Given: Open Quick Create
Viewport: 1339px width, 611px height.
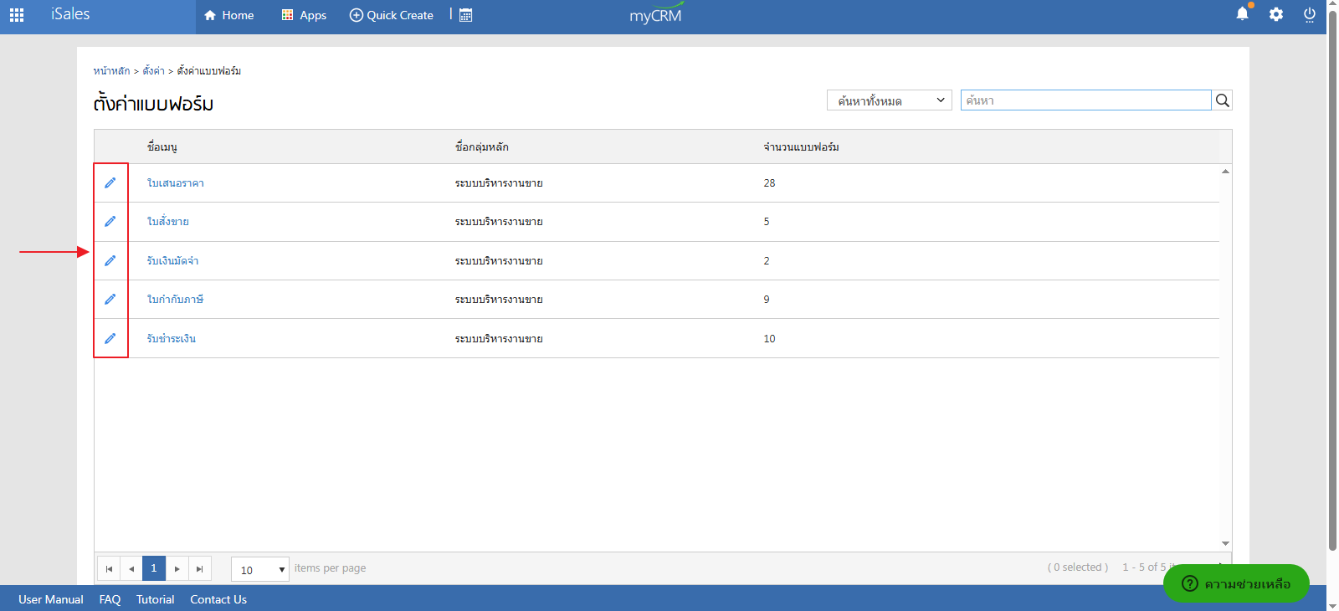Looking at the screenshot, I should [391, 15].
